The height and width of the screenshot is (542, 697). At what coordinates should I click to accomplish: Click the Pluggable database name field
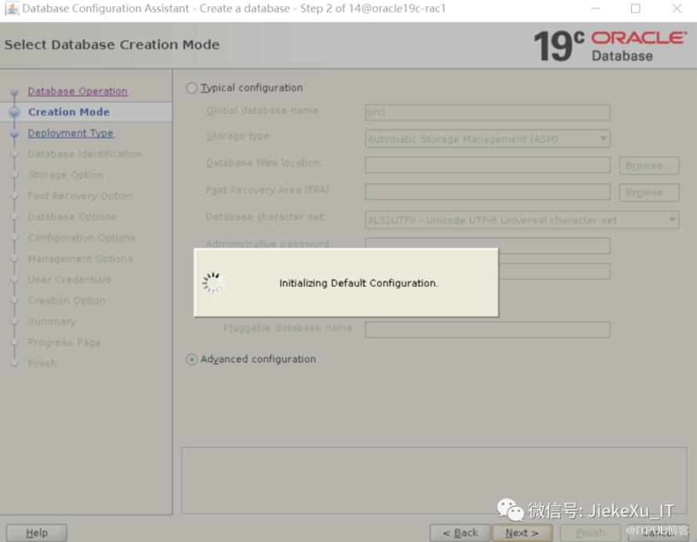(487, 329)
